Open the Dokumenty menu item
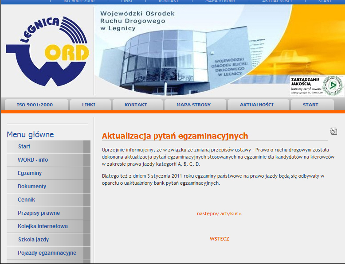 coord(48,186)
